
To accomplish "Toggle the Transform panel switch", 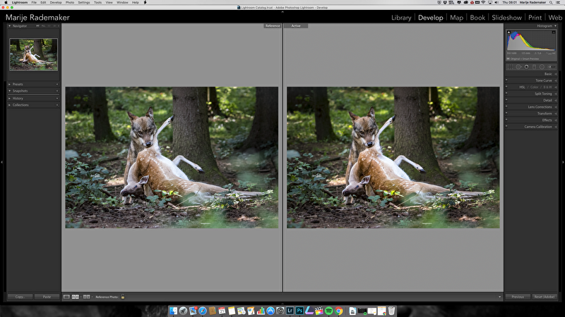I will point(506,113).
